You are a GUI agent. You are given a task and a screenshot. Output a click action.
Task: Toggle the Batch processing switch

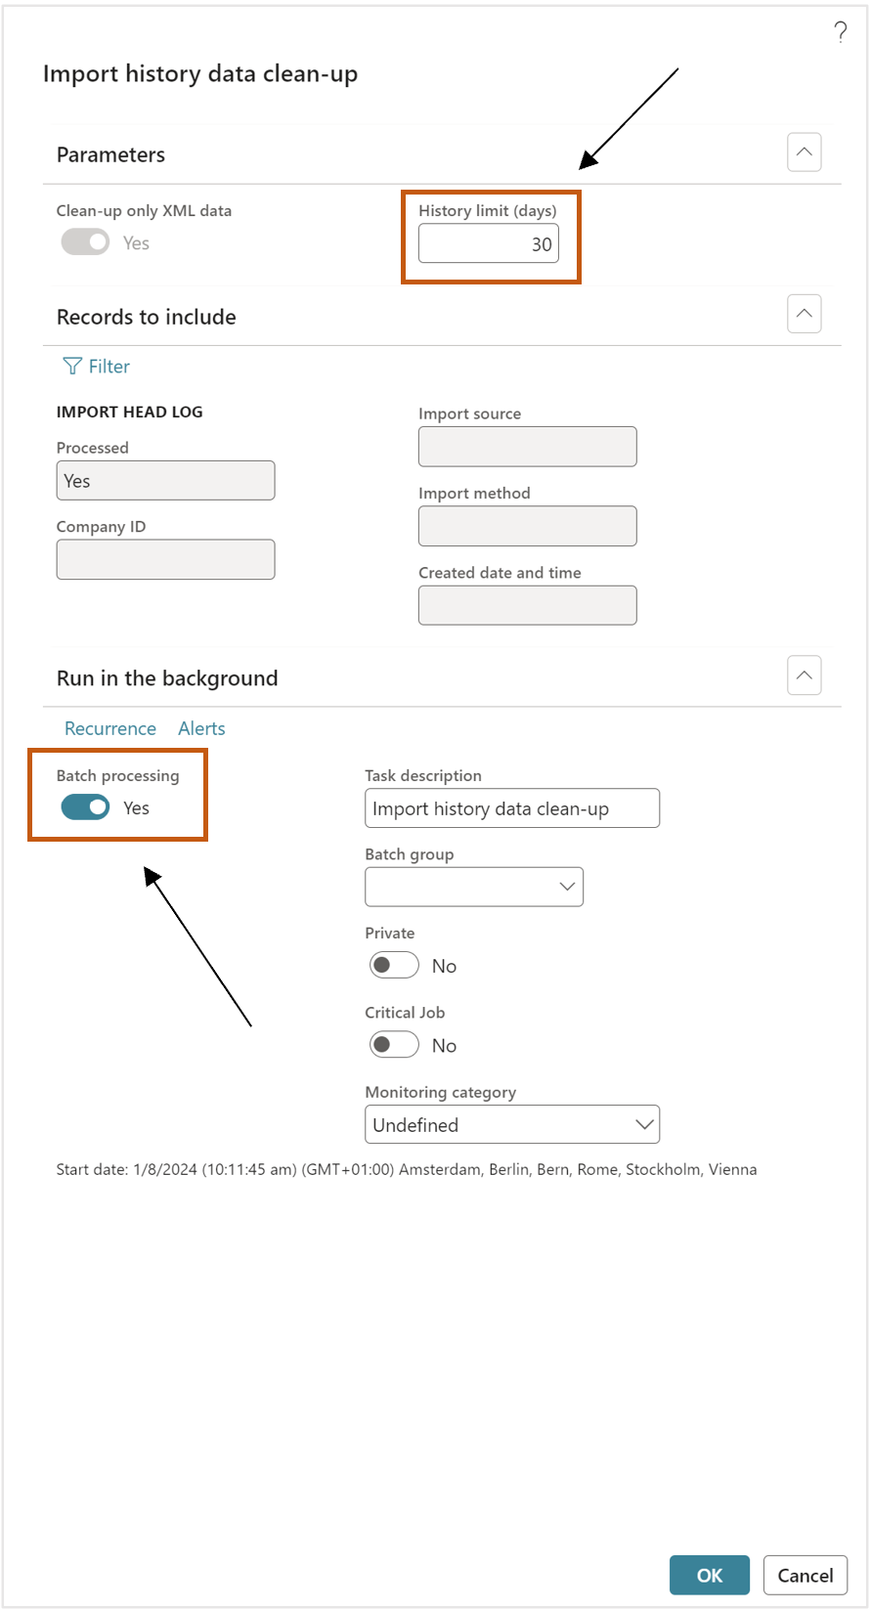click(85, 807)
